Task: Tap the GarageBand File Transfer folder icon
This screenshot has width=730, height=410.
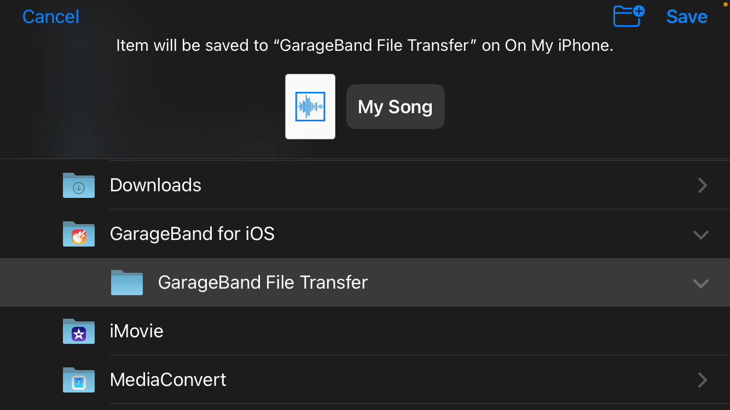Action: [x=126, y=283]
